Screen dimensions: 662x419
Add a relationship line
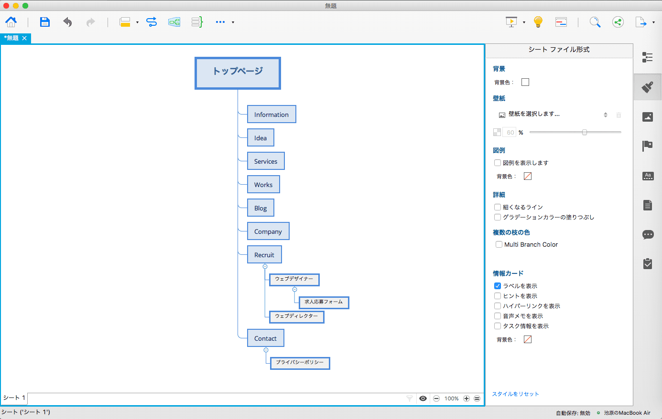pyautogui.click(x=152, y=22)
